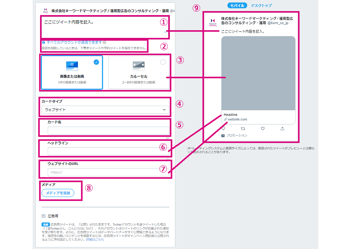Focus the ヘッドライン input field
Viewport: 351px width, 249px height.
pos(108,151)
